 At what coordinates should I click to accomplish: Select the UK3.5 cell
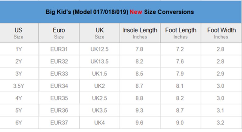[x=100, y=110]
